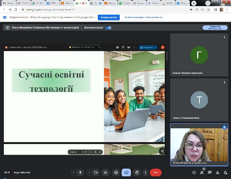This screenshot has width=231, height=179.
Task: Expand microphone audio settings arrow
Action: click(x=73, y=173)
